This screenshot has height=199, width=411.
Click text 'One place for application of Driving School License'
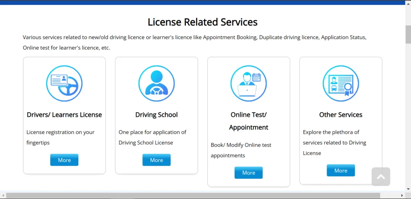pos(153,137)
